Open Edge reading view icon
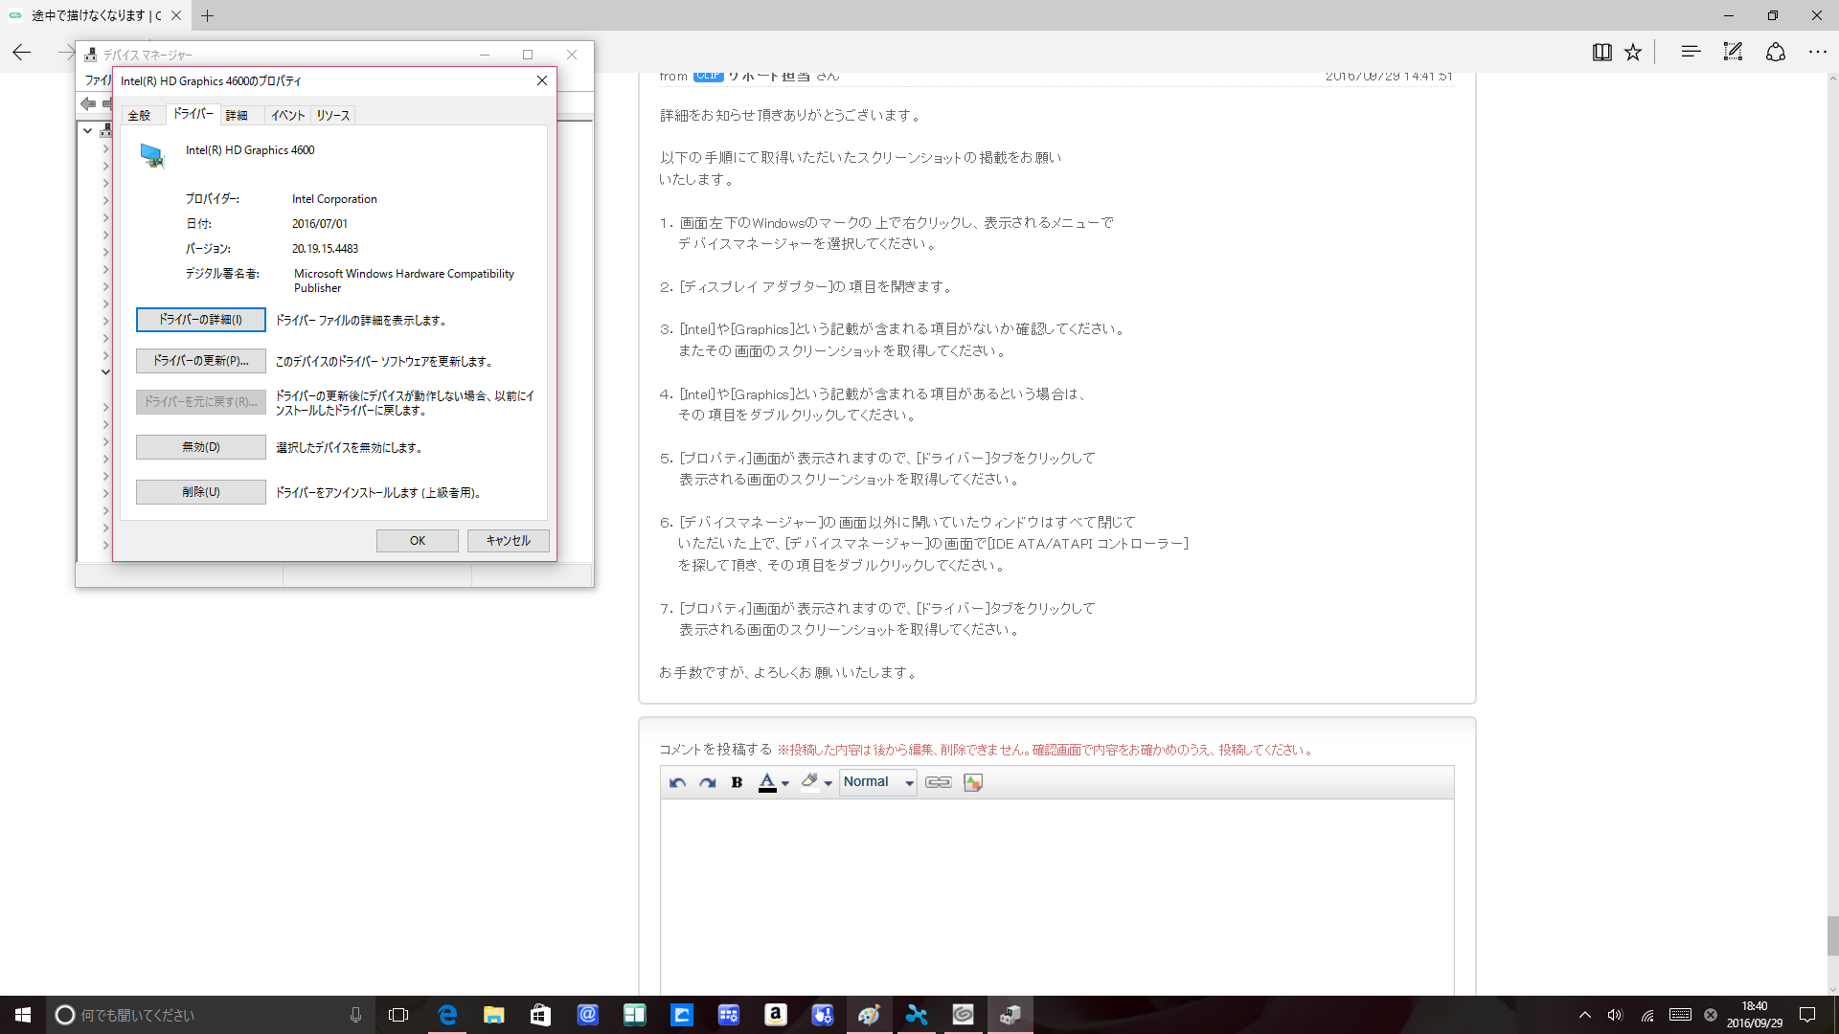The image size is (1839, 1034). (x=1601, y=53)
